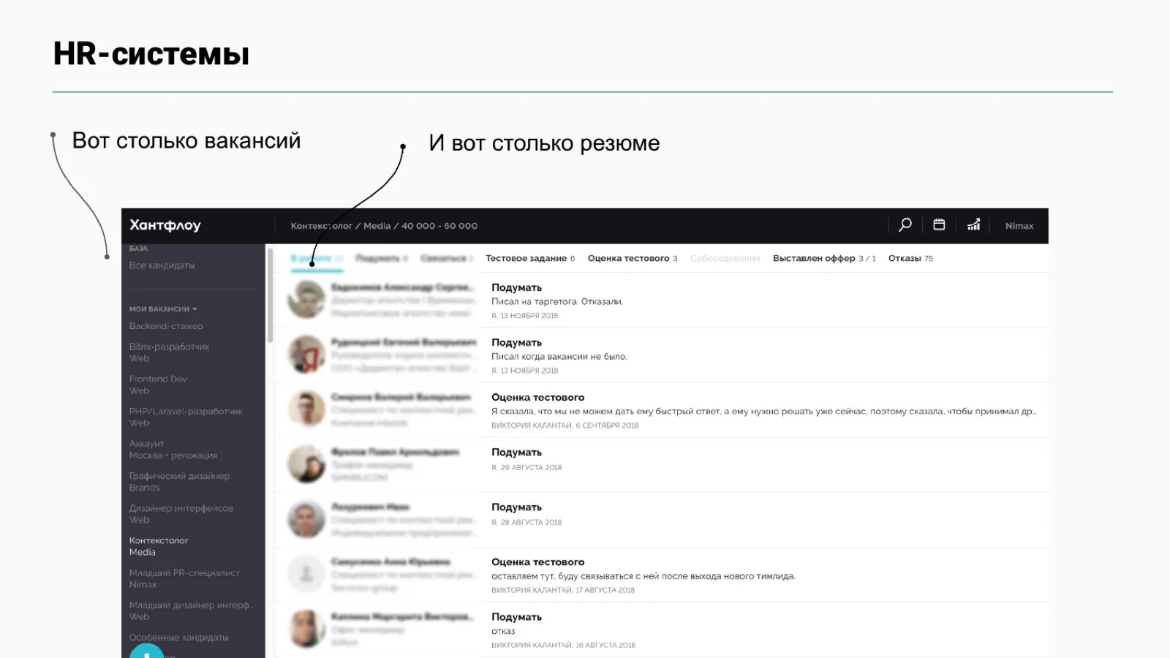Switch to the Выставлен оффер tab
Screen dimensions: 1170x658
pyautogui.click(x=824, y=258)
